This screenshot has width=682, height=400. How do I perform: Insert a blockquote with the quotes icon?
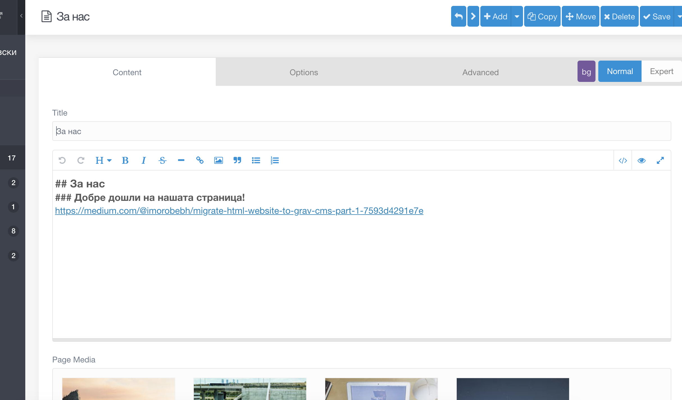click(237, 160)
